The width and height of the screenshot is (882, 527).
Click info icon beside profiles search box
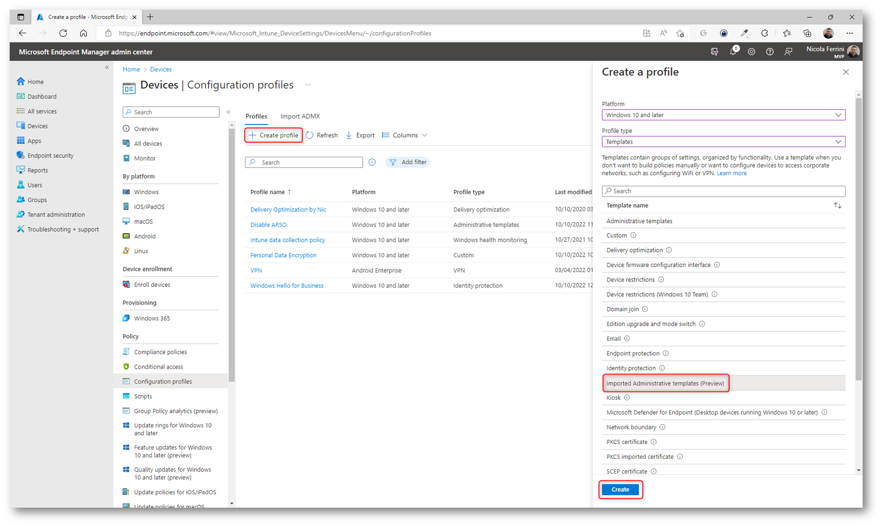pyautogui.click(x=372, y=162)
